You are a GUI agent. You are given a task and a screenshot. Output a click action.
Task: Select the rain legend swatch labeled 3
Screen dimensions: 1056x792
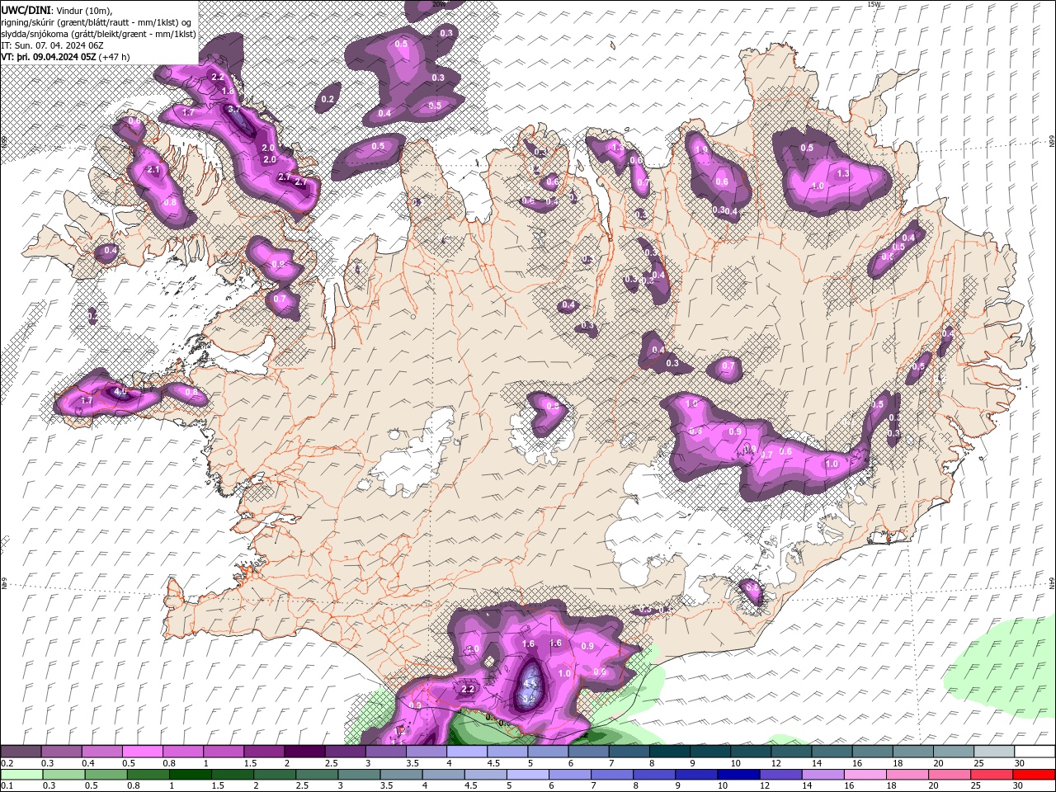click(359, 775)
